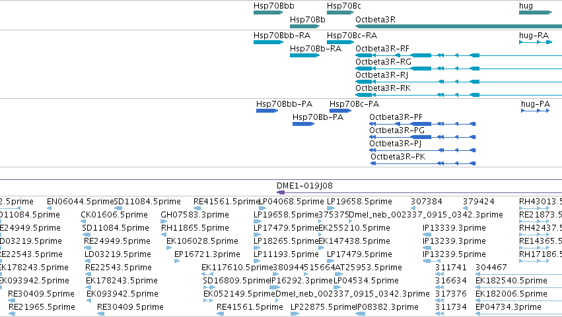Click the RH11865.5prime EST label

tap(195, 228)
